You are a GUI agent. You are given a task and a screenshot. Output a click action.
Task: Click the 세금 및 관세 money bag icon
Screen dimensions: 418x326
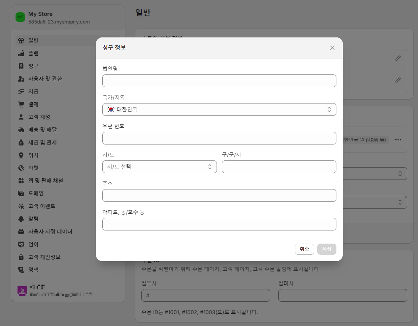click(x=21, y=143)
